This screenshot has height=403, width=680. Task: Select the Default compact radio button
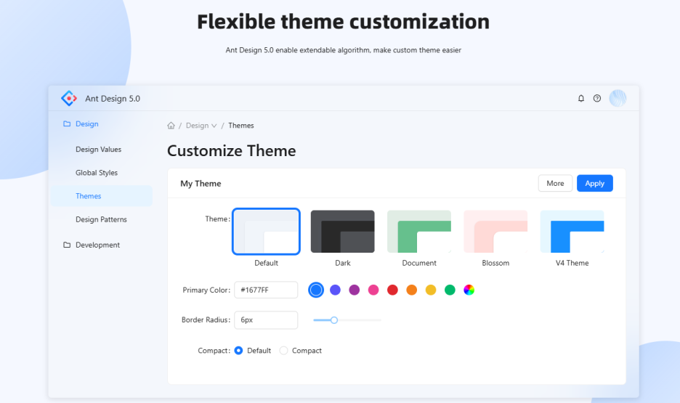[x=238, y=351]
